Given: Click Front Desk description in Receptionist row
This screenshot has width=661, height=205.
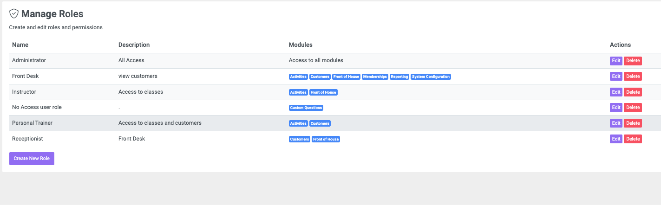Looking at the screenshot, I should (x=131, y=139).
